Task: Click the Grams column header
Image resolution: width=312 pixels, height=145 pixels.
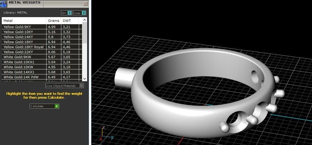Action: click(x=54, y=21)
